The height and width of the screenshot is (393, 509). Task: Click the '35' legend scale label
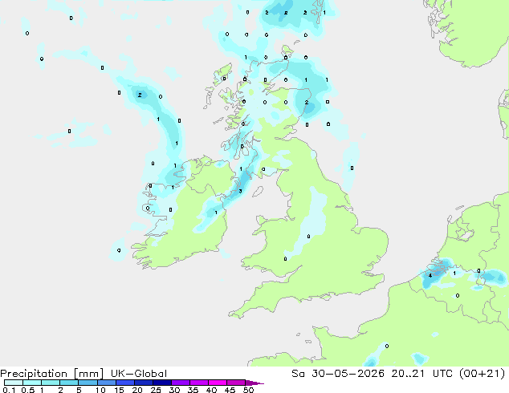point(193,390)
